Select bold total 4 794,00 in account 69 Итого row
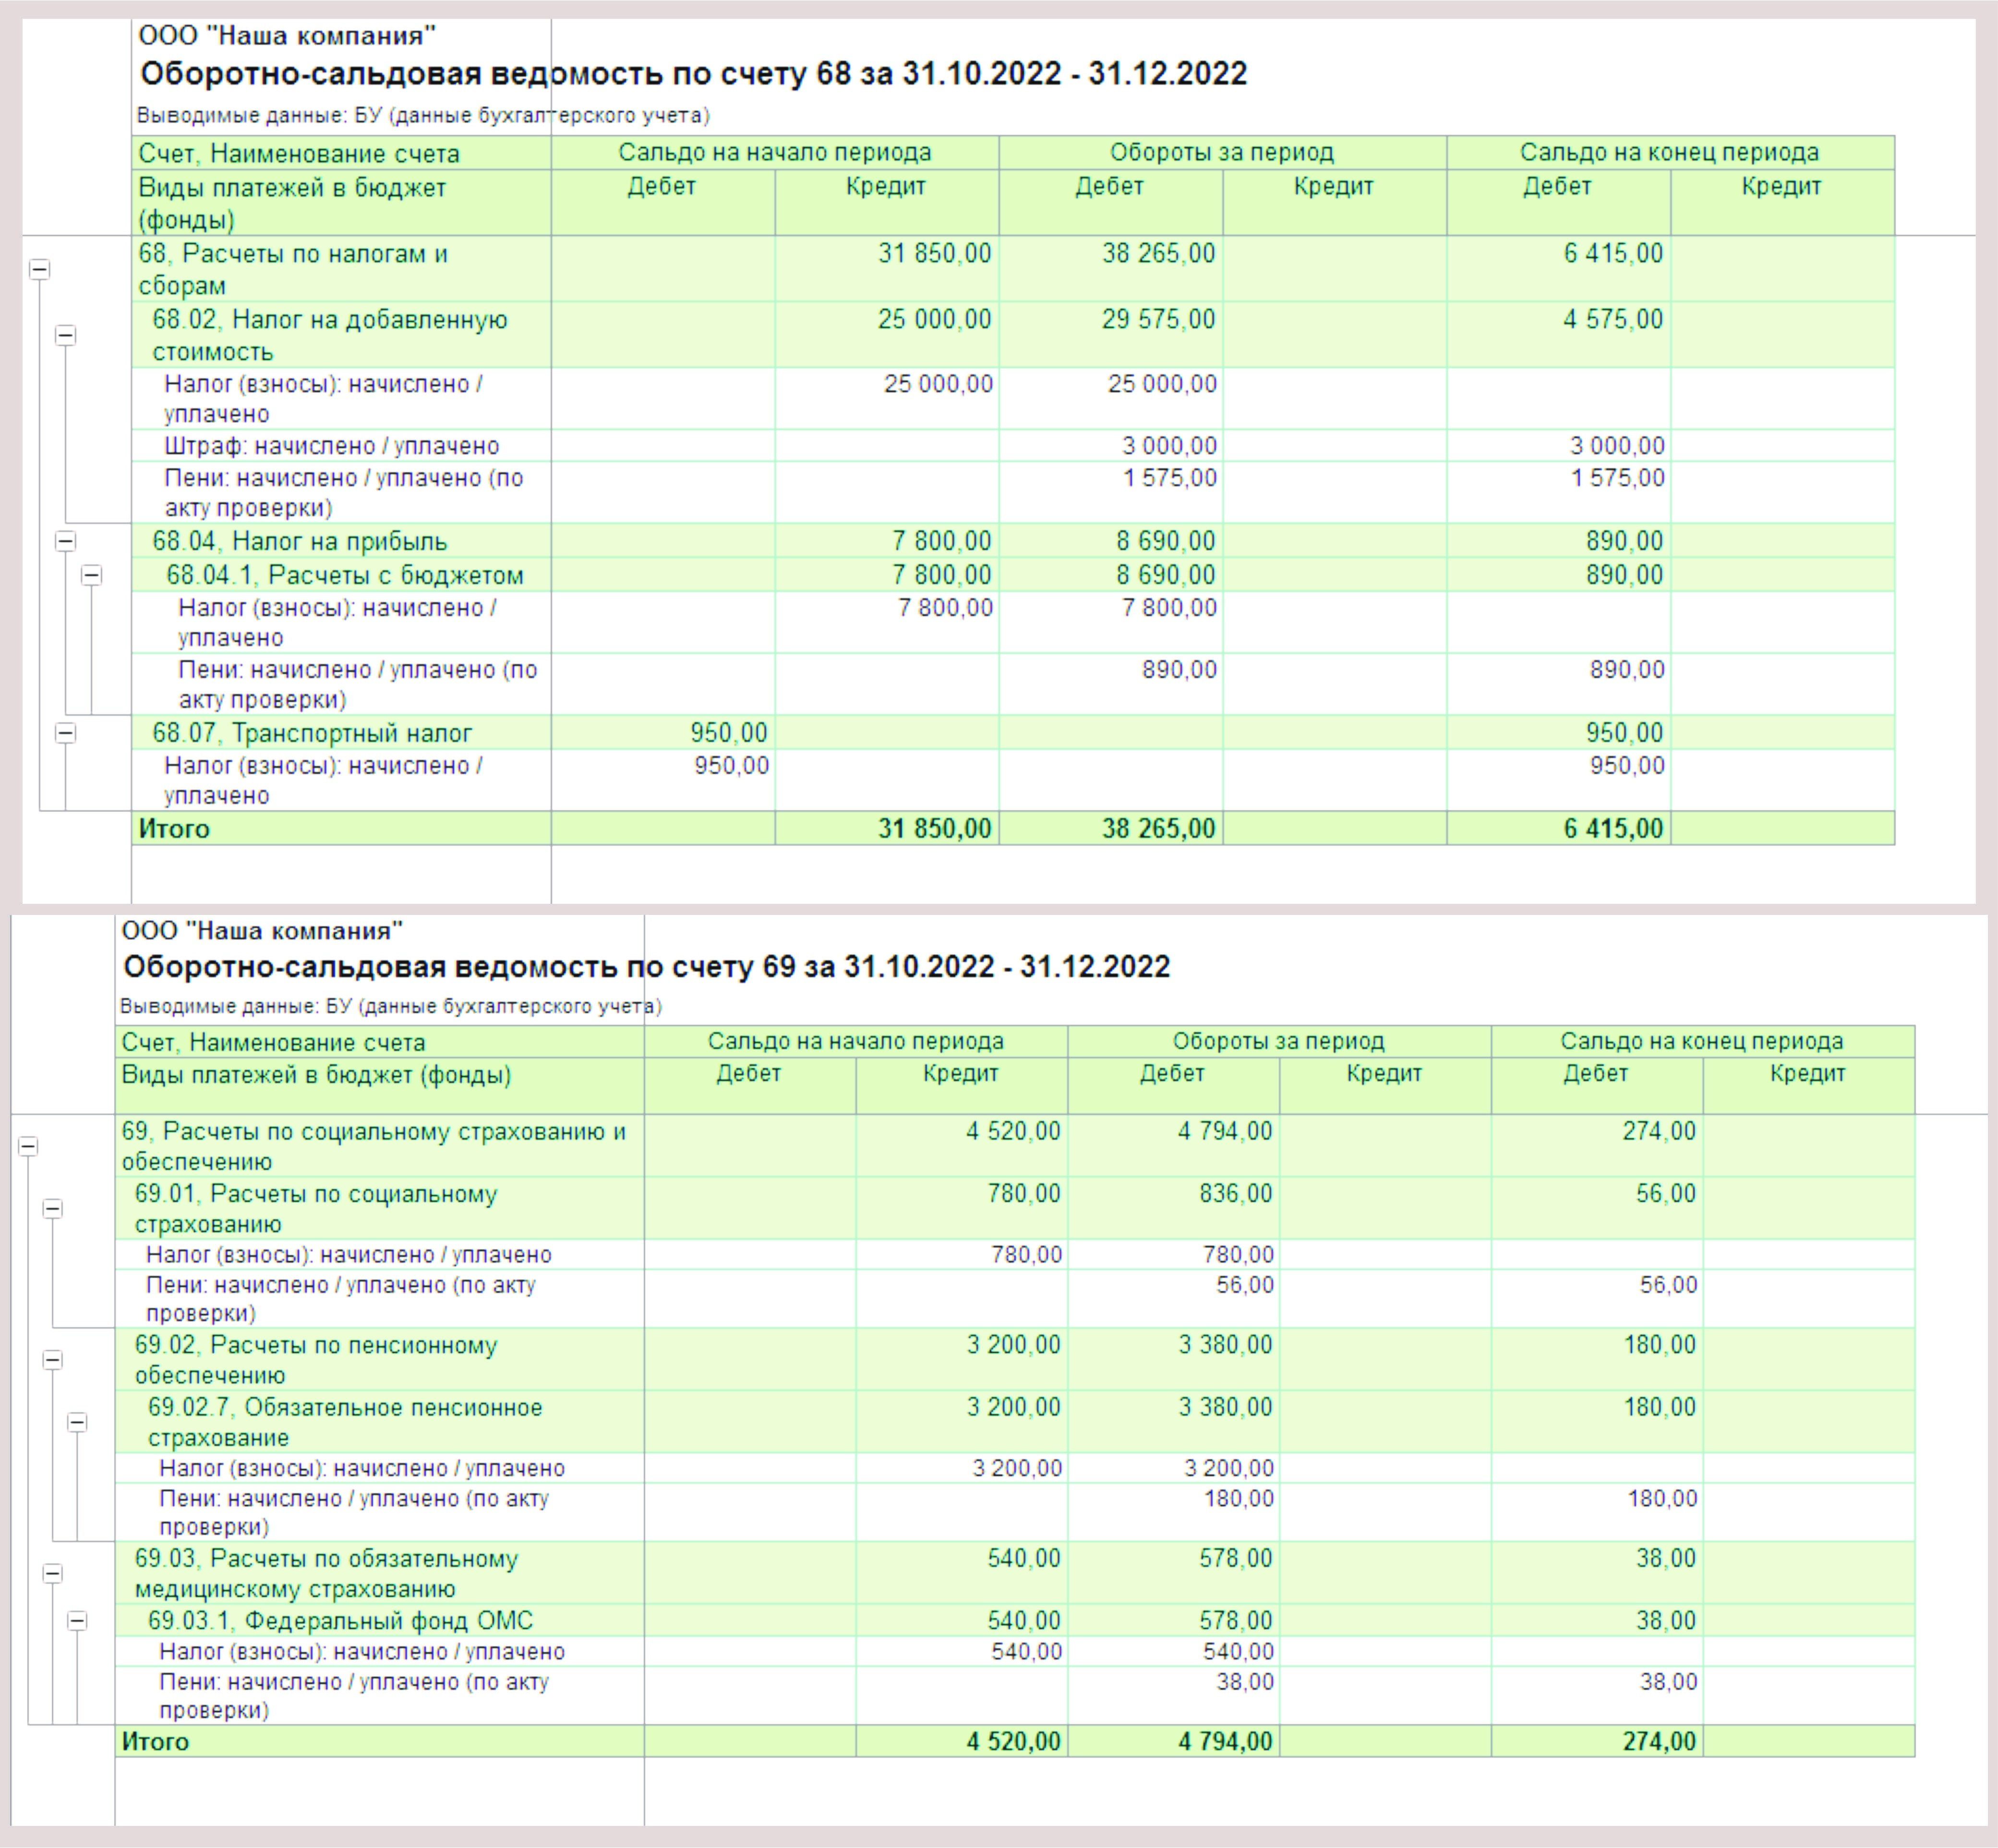 pyautogui.click(x=1225, y=1741)
